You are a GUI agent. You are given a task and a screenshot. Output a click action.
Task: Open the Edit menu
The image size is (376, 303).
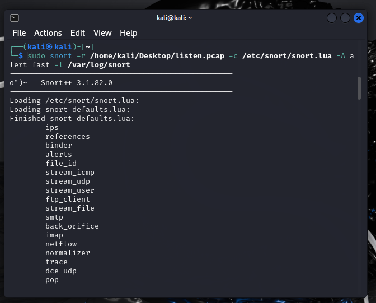[x=77, y=33]
